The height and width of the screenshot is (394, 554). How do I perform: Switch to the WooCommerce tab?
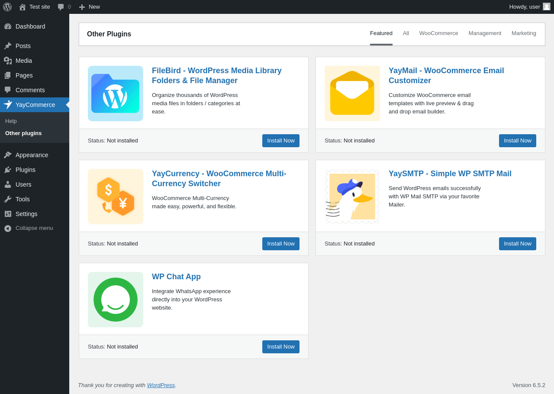438,33
